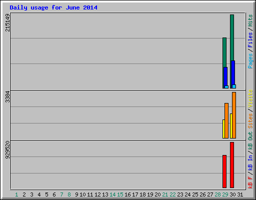The image size is (256, 200).
Task: Click the orange Sites bar for day 29
Action: tap(226, 120)
